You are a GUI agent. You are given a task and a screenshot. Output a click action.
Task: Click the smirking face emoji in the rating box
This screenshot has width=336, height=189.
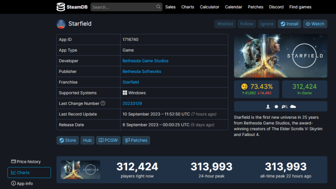244,86
